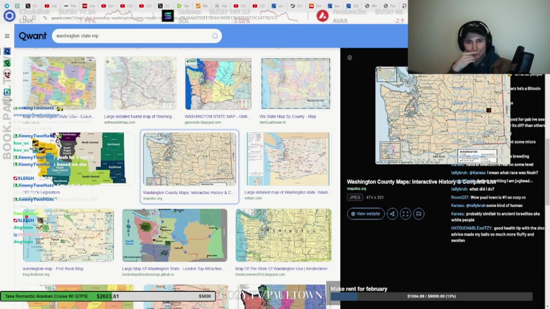
Task: Click the blue Q icon in the left sidebar
Action: pos(7,51)
